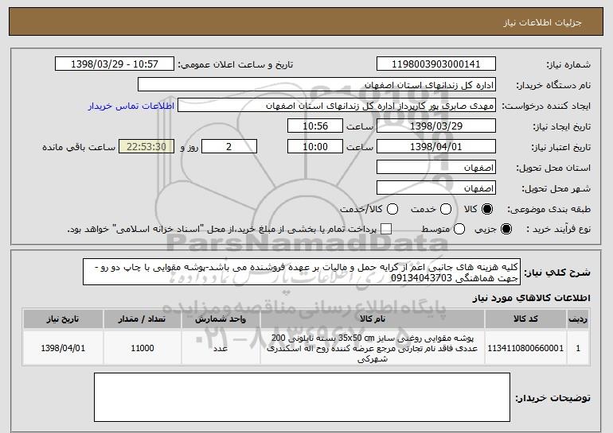This screenshot has width=613, height=433.
Task: Select the متوسط purchase type radio
Action: [459, 229]
